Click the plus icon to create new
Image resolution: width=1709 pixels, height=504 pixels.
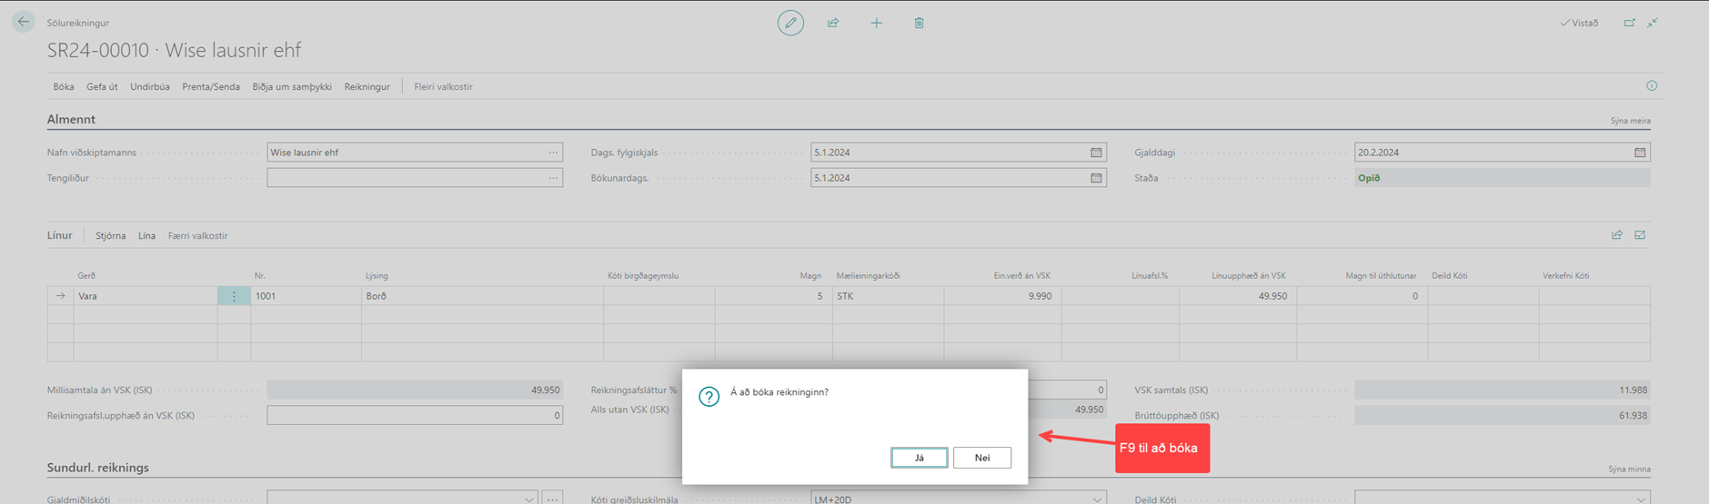[x=876, y=23]
